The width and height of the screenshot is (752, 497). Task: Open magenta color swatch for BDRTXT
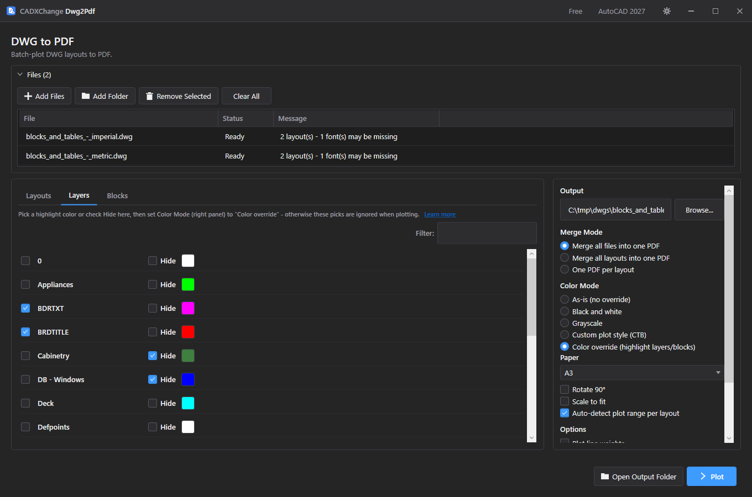(x=188, y=308)
